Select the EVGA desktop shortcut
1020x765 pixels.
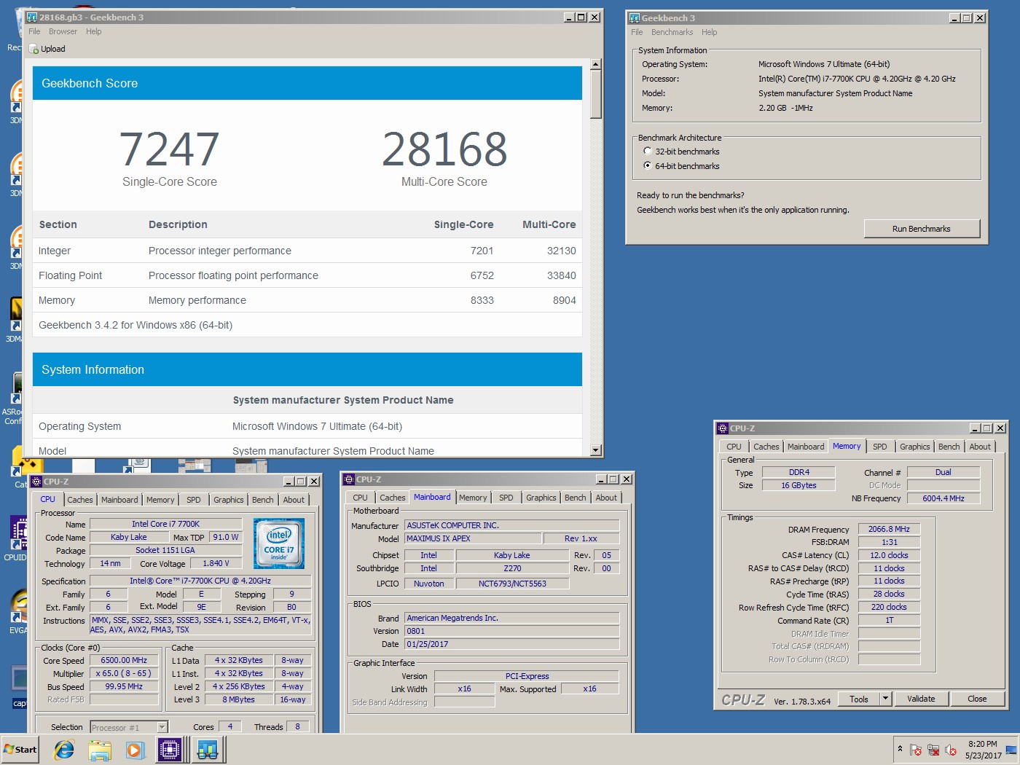[18, 611]
